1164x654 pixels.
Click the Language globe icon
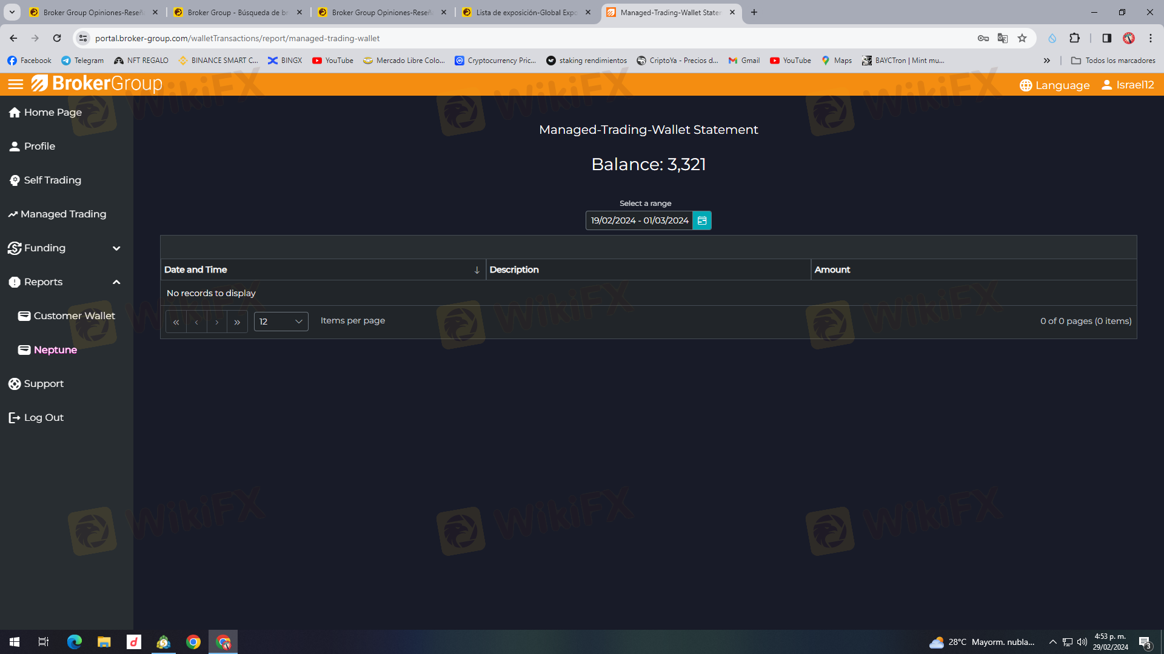coord(1026,85)
